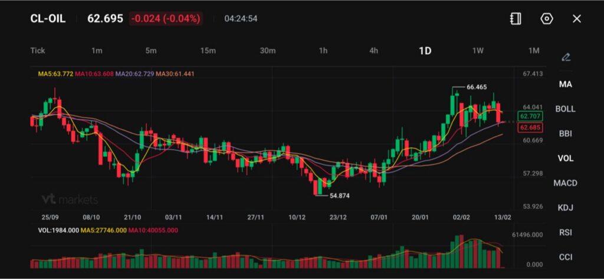The width and height of the screenshot is (604, 279).
Task: Select the pencil drawing tool
Action: pos(566,57)
